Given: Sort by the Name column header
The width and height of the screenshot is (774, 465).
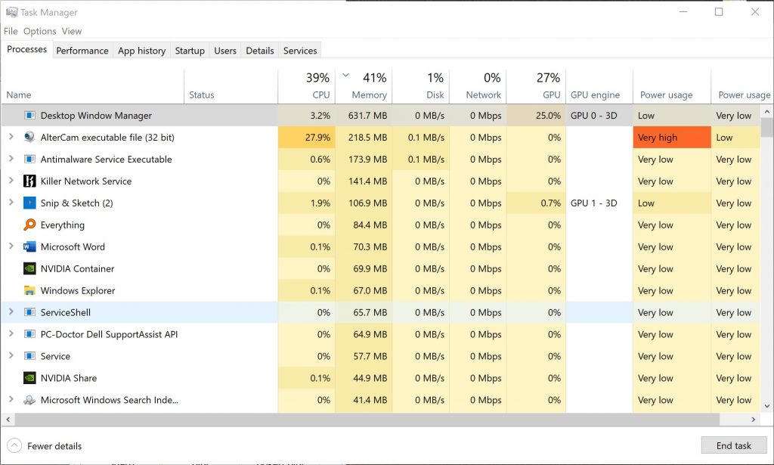Looking at the screenshot, I should (93, 86).
